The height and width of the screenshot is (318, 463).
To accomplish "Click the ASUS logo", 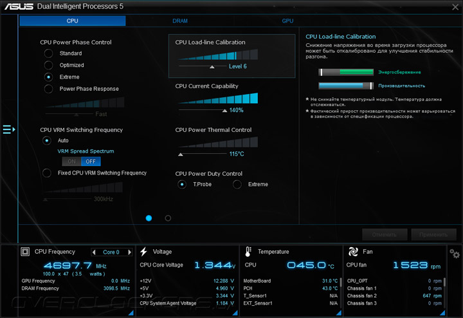I will [x=19, y=6].
